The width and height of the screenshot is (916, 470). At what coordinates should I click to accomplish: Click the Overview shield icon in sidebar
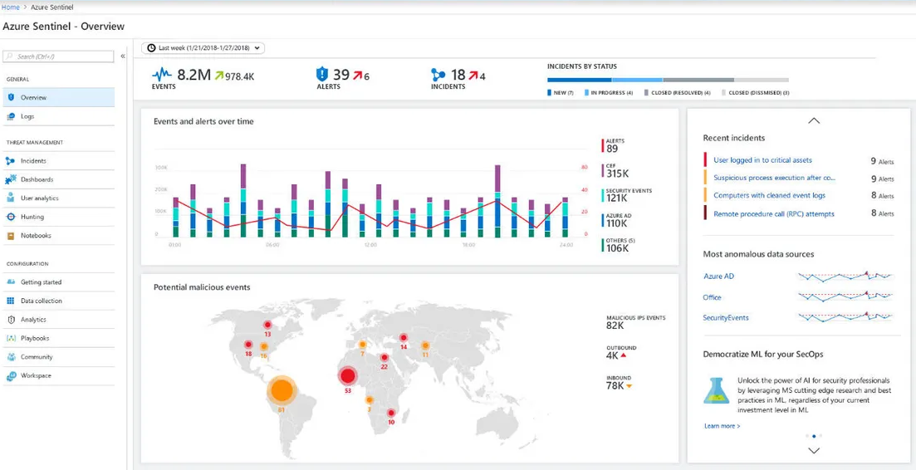coord(11,97)
